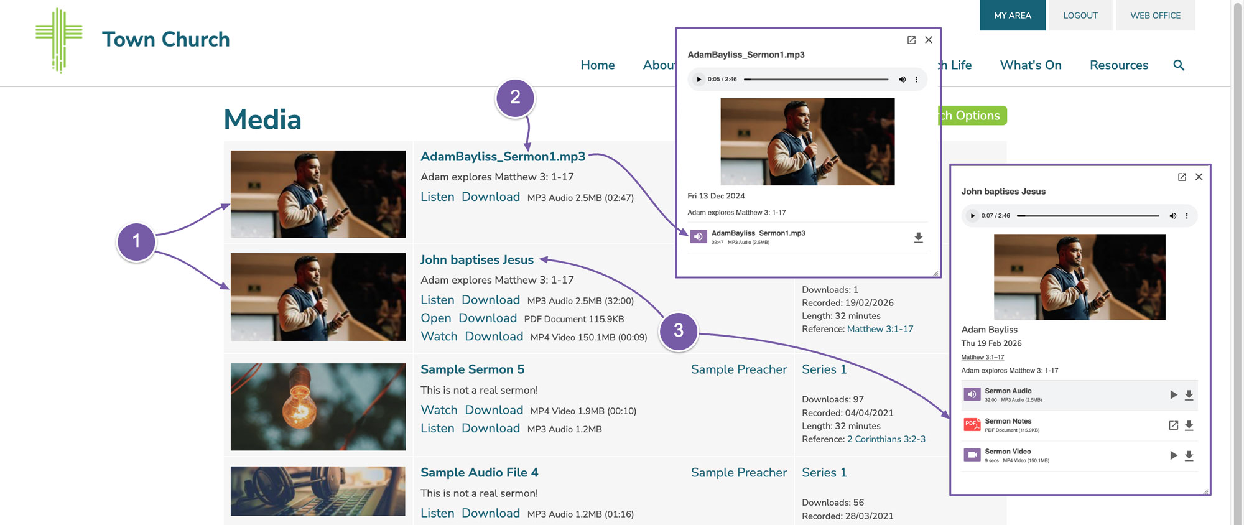Viewport: 1244px width, 525px height.
Task: Mute volume in AdamBayliss_Sermon1.mp3 player
Action: point(902,80)
